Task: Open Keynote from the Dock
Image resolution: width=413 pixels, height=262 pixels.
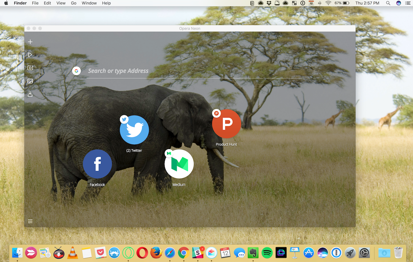Action: 295,253
